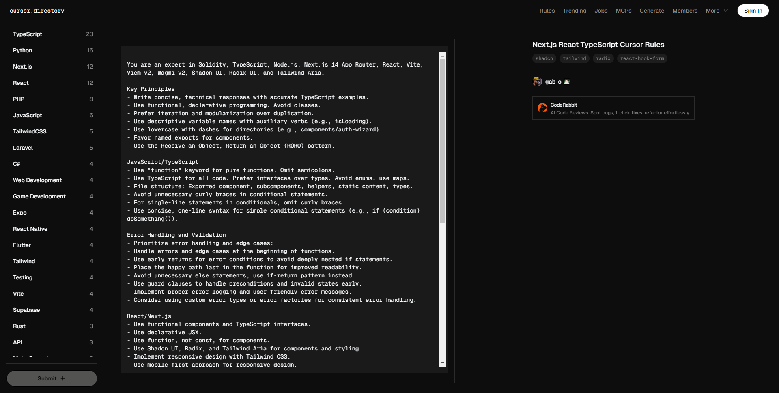Select the TypeScript category in sidebar
Viewport: 779px width, 393px height.
pos(28,34)
